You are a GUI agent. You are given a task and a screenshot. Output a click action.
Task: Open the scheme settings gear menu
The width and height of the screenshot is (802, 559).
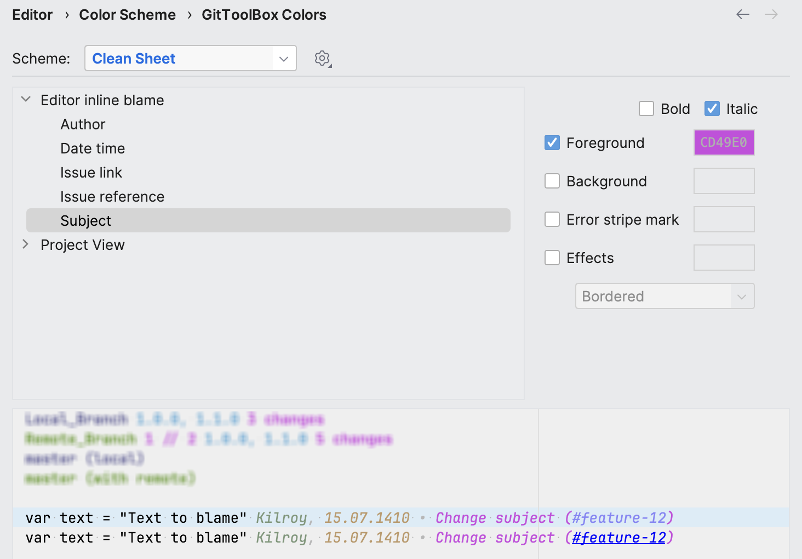(322, 58)
